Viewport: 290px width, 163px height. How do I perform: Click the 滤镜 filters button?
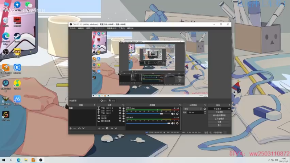coord(112,101)
